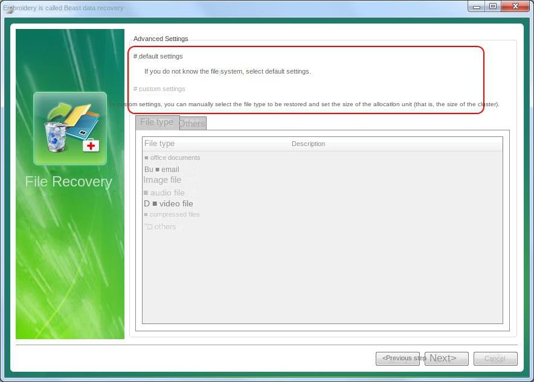Click the Cancel button
534x382 pixels.
pos(495,358)
